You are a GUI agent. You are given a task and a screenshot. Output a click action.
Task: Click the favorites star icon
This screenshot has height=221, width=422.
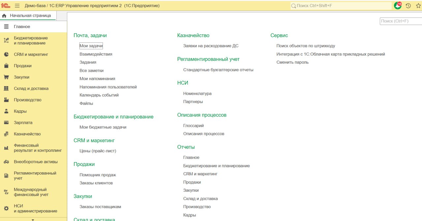(418, 6)
